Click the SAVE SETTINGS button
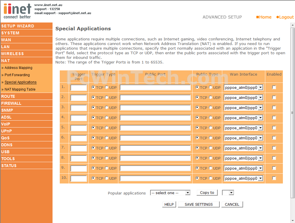Image resolution: width=295 pixels, height=223 pixels. point(199,204)
